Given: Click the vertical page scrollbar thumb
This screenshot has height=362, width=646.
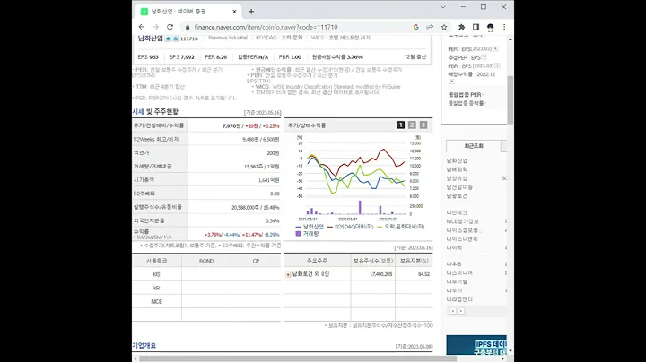Looking at the screenshot, I should 510,100.
